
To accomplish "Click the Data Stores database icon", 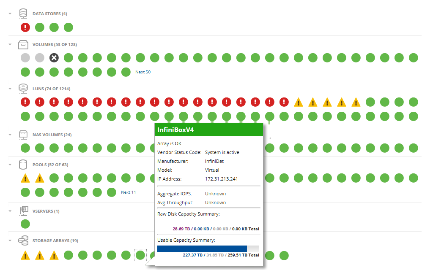I will [x=23, y=13].
